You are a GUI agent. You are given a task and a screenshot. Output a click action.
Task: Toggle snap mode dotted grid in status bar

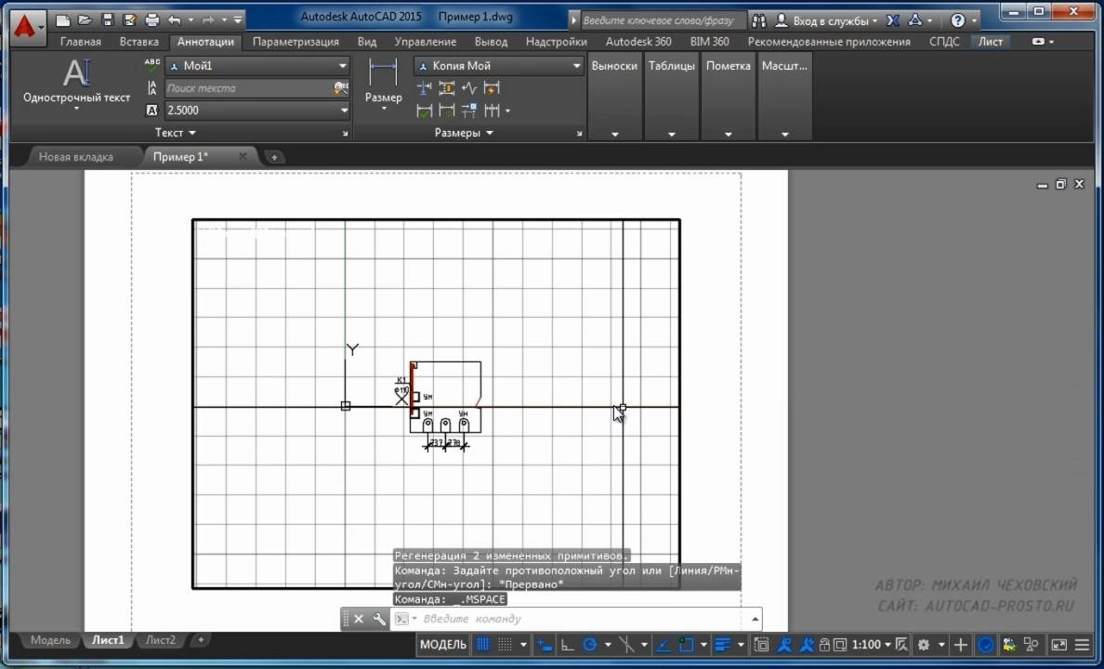tap(505, 644)
